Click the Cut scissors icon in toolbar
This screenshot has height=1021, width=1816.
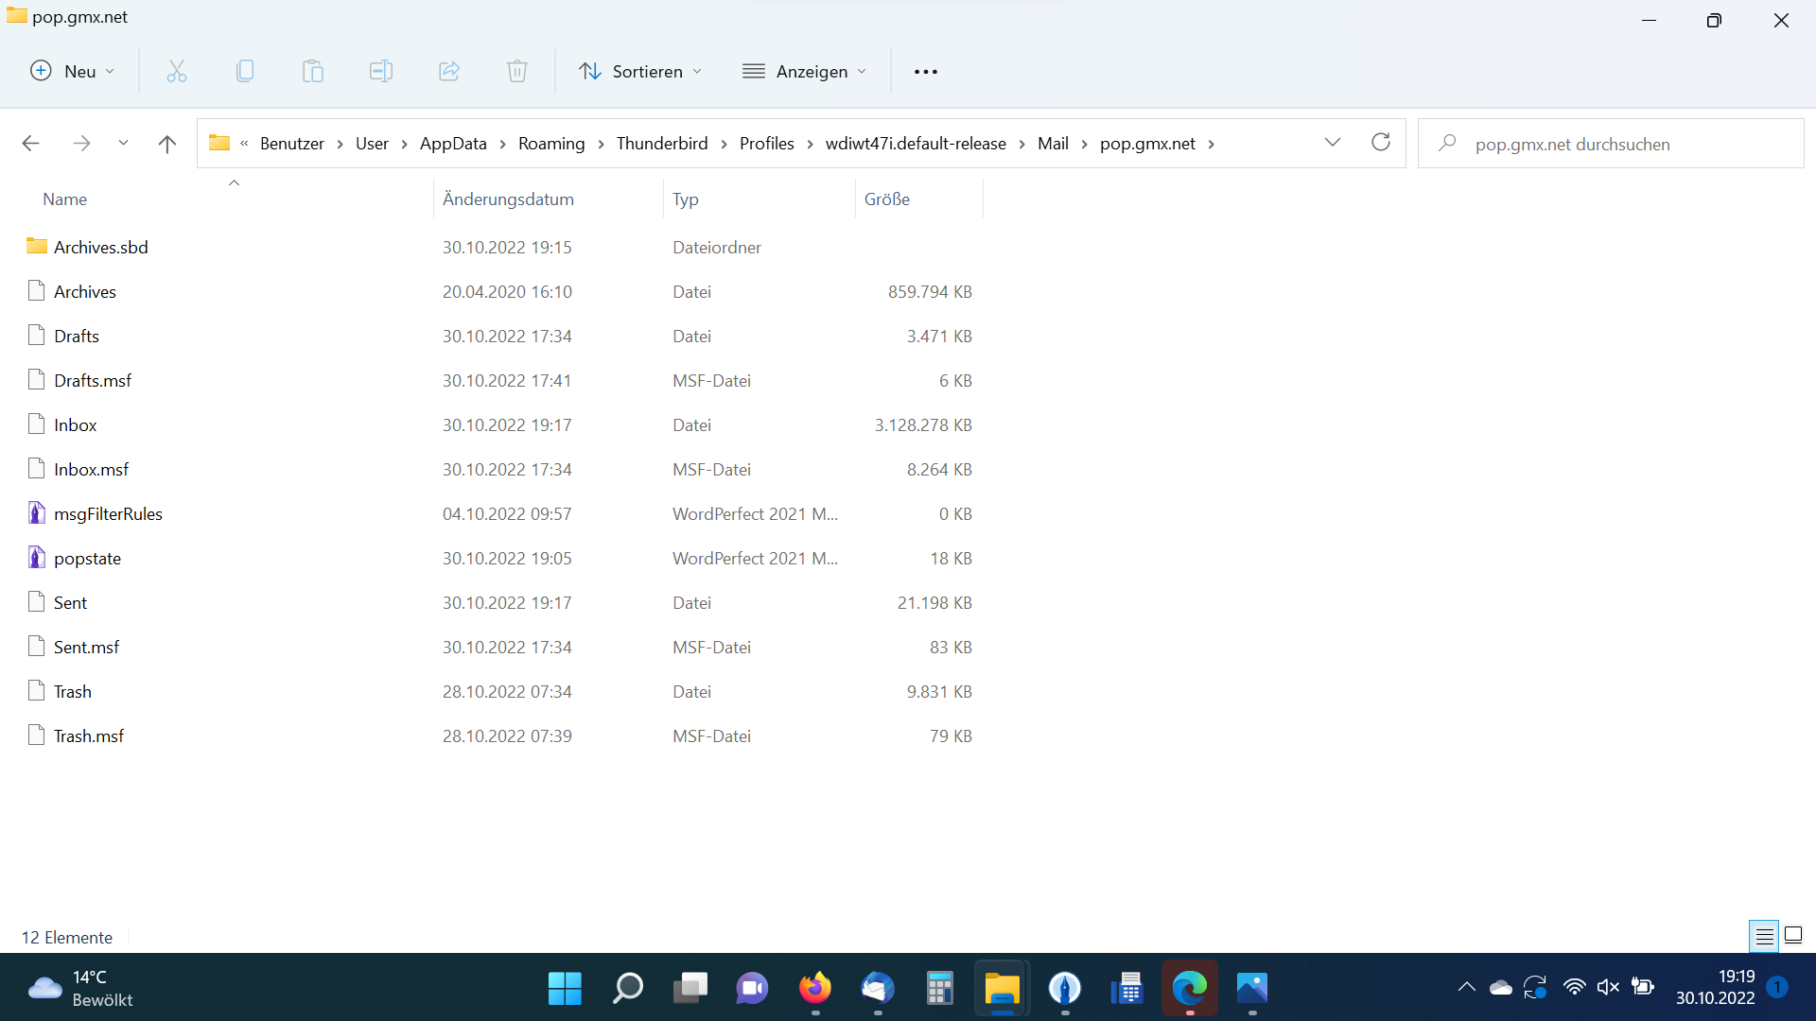point(177,71)
